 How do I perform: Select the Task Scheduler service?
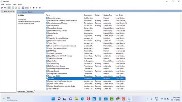coord(85,89)
